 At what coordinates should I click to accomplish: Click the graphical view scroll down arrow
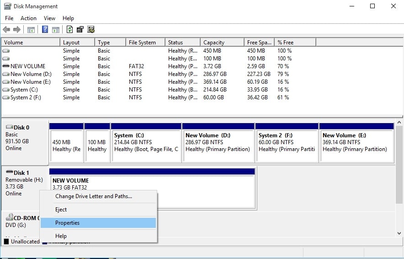(399, 233)
